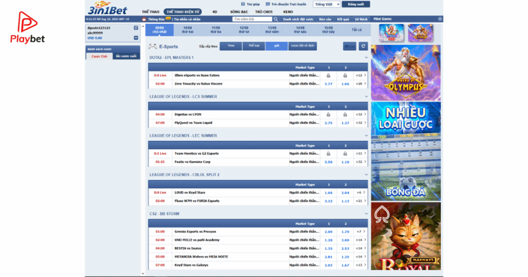This screenshot has width=528, height=277.
Task: Click the Đăng xuất button
Action: [356, 4]
